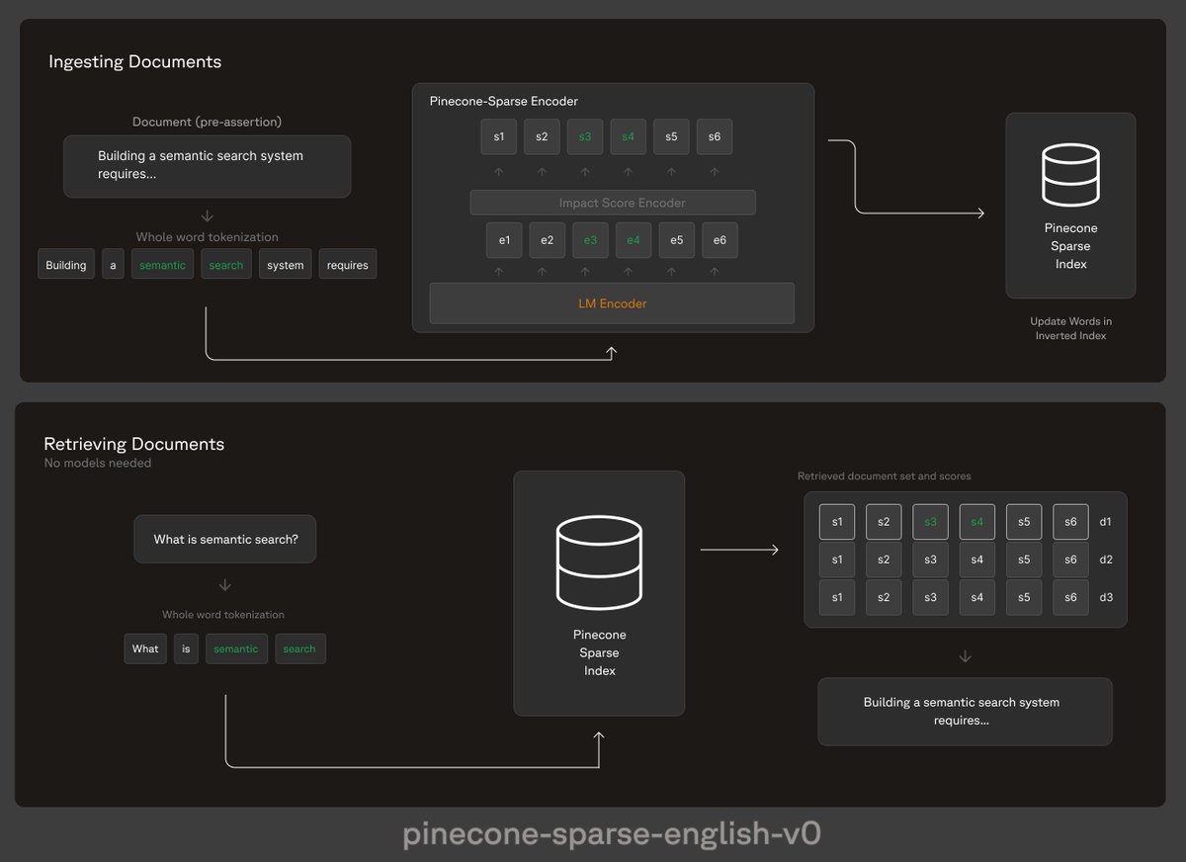Screen dimensions: 1186x862
Task: Click s1 cell in row d2
Action: pos(837,560)
